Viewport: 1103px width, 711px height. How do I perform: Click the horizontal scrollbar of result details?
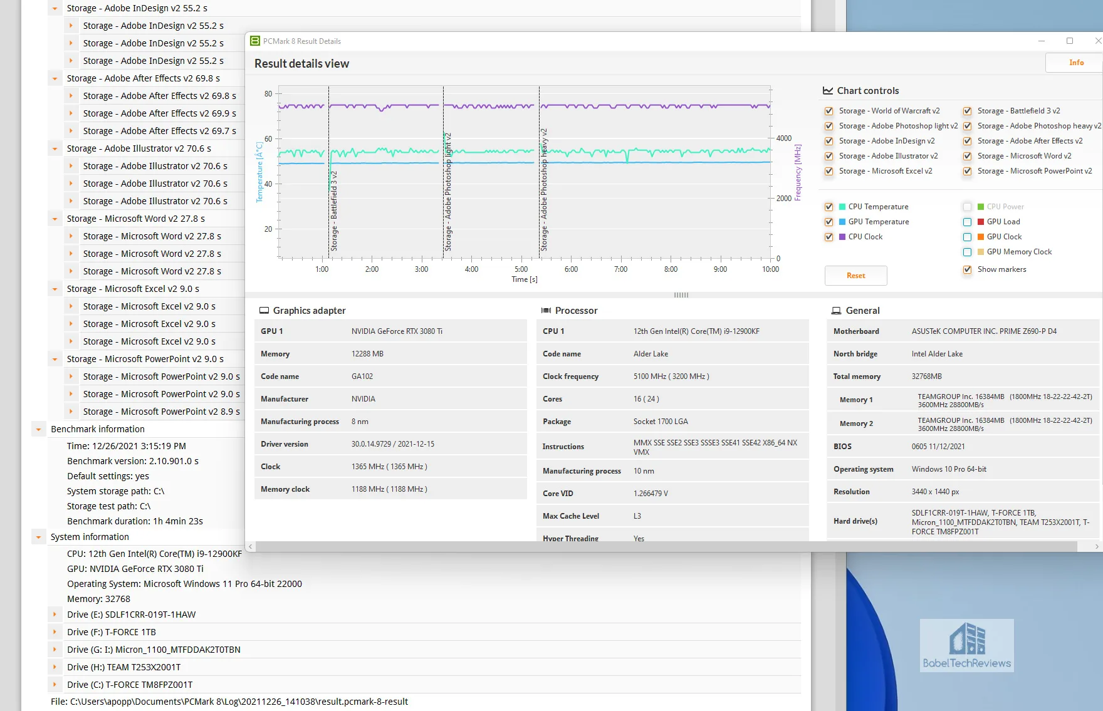click(x=666, y=547)
